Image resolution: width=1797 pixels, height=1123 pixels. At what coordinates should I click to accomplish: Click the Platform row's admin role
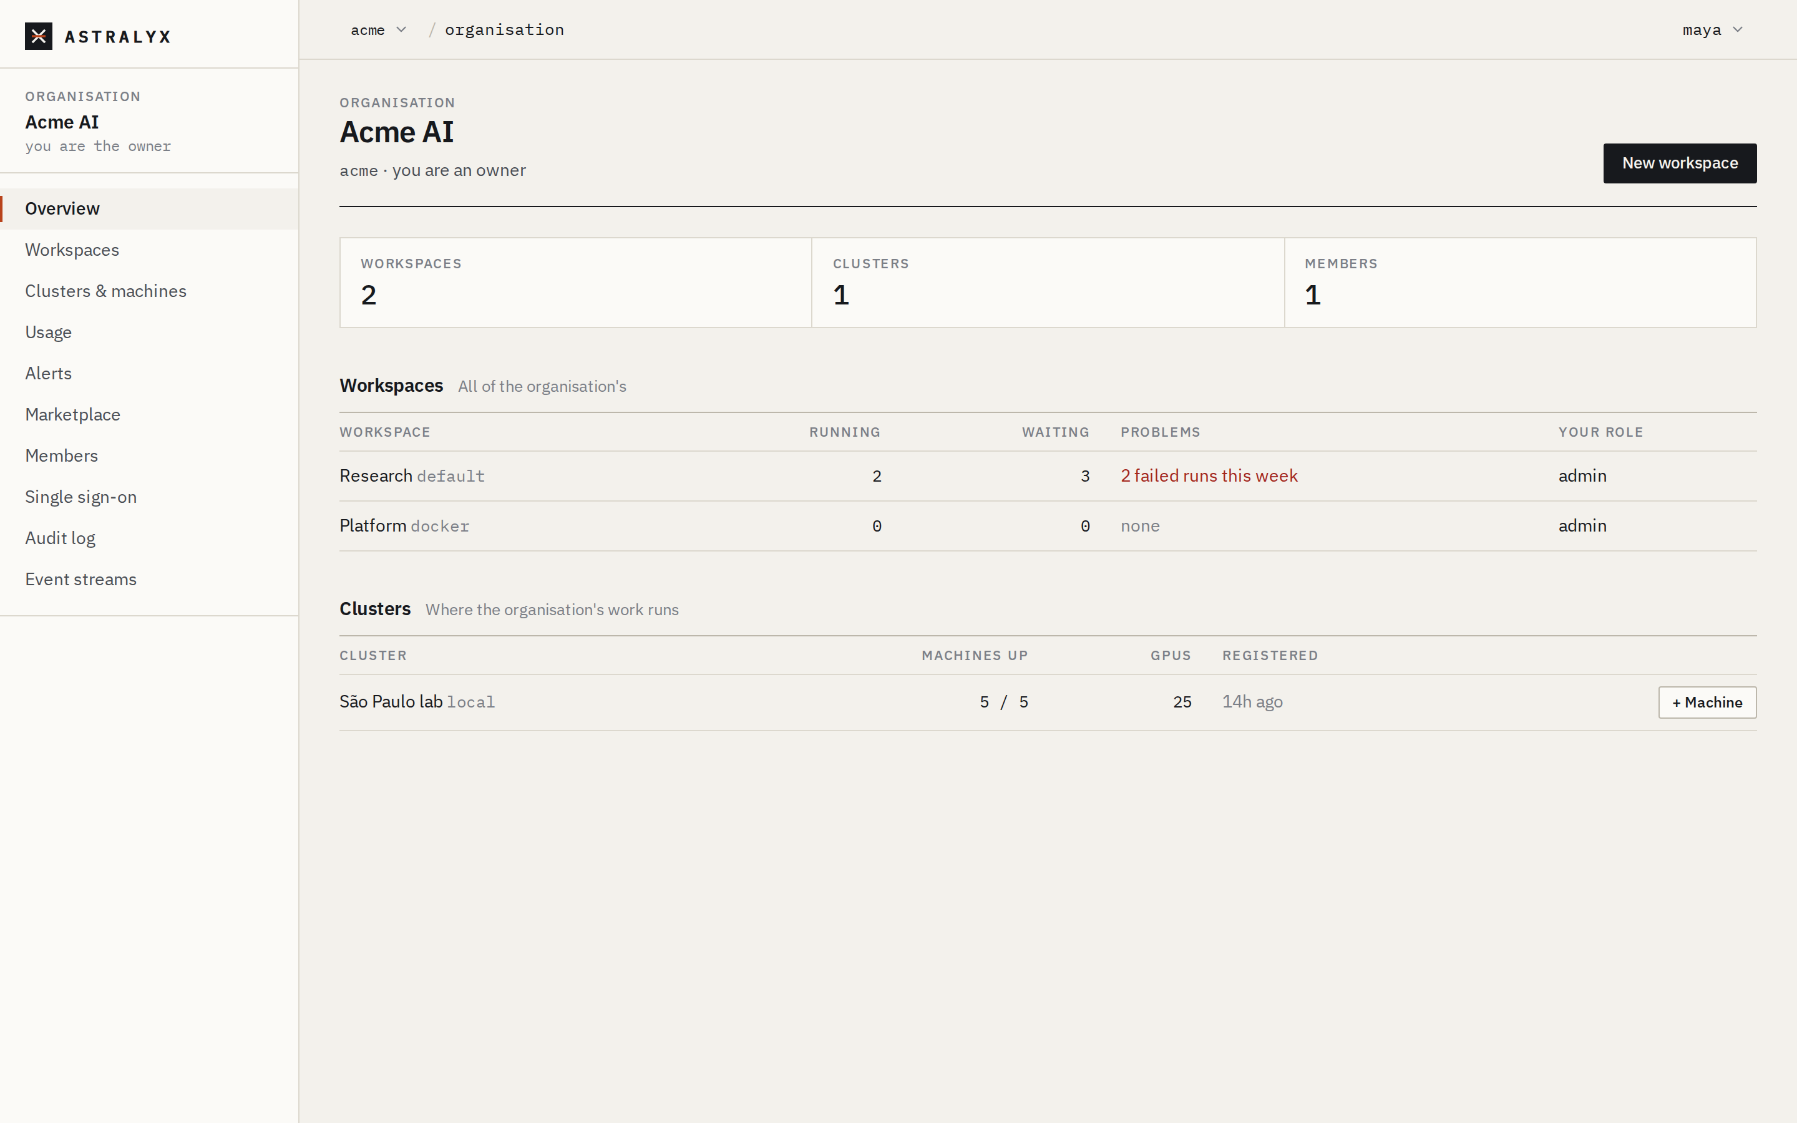click(1582, 526)
